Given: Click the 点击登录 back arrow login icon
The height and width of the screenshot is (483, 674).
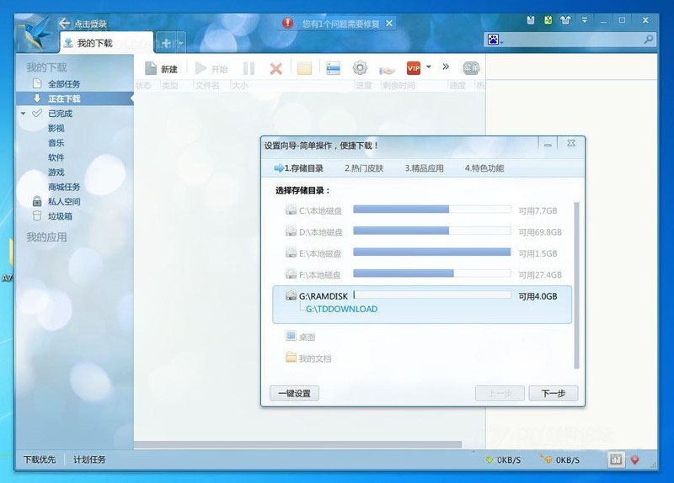Looking at the screenshot, I should coord(65,24).
